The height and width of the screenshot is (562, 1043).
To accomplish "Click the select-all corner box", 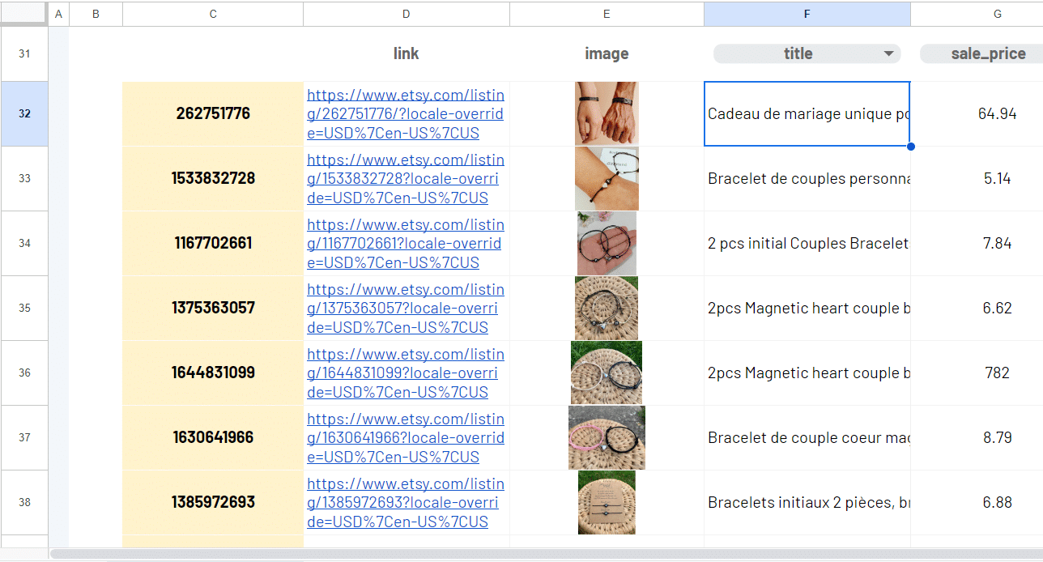I will (x=24, y=14).
